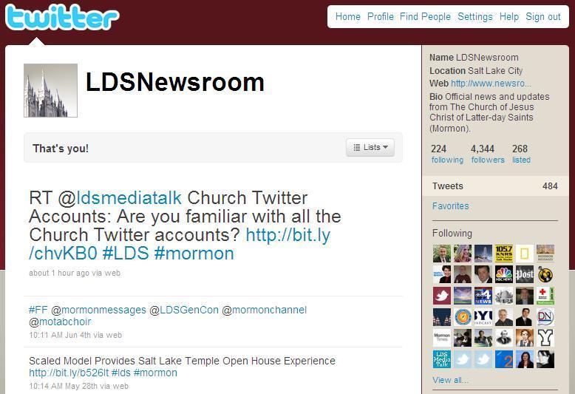The image size is (575, 394).
Task: Open the Deseret News DN avatar
Action: pos(545,317)
